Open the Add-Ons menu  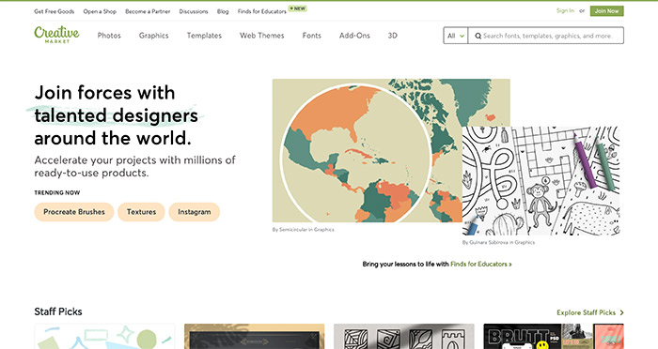[354, 36]
